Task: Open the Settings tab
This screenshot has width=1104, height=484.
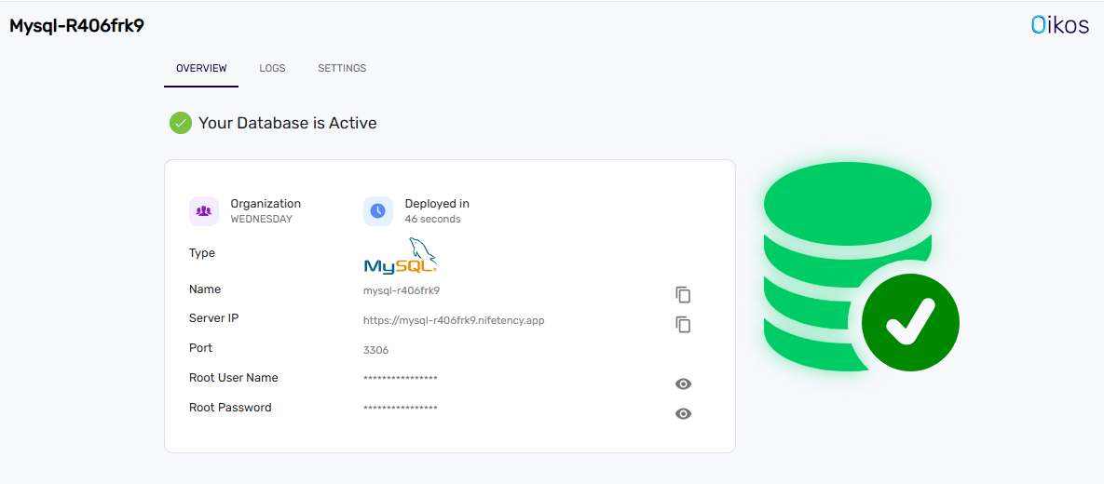Action: [342, 68]
